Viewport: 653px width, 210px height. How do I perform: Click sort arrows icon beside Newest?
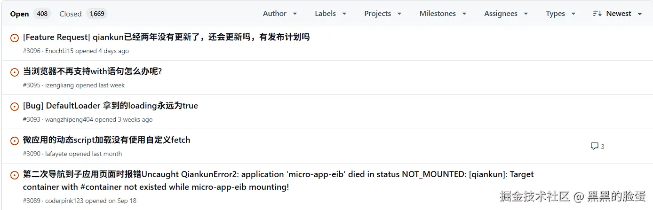597,14
